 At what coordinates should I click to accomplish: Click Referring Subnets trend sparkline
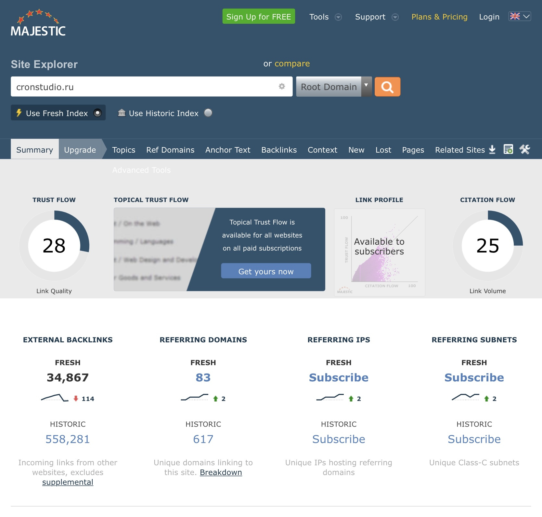pyautogui.click(x=465, y=398)
